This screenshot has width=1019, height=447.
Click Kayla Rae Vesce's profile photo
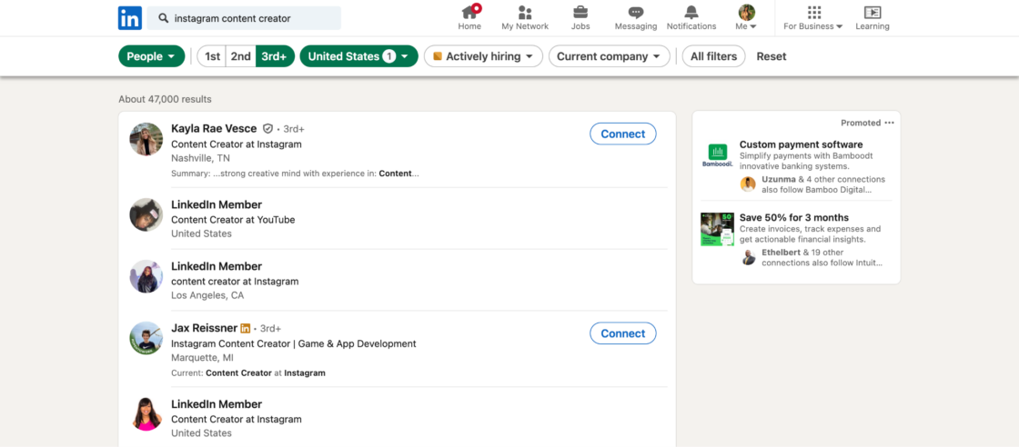point(146,139)
